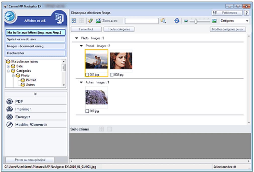
Task: Click the Fermer tout button
Action: point(86,29)
